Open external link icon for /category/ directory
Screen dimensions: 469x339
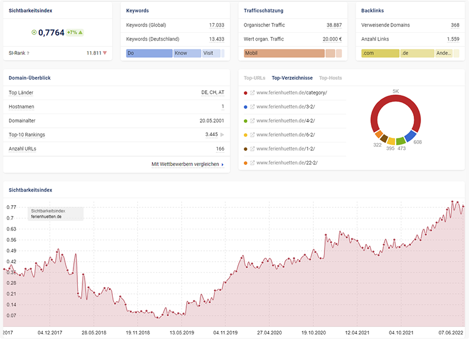click(252, 93)
